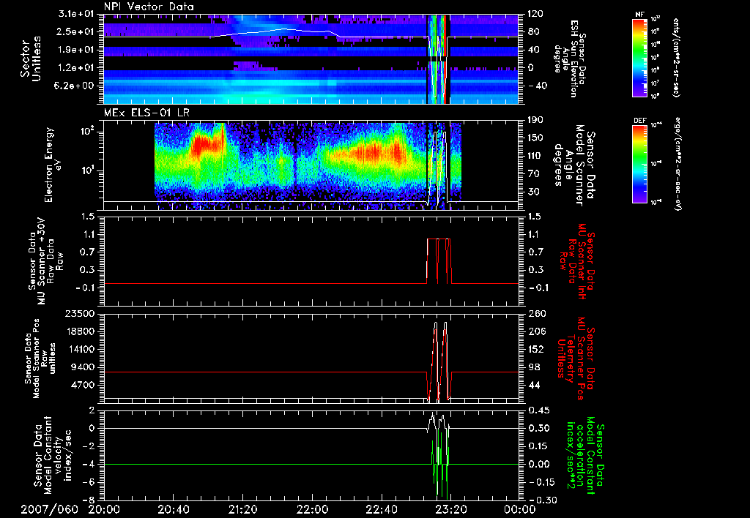Click the 98 telemetry axis value
This screenshot has height=518, width=750.
pyautogui.click(x=534, y=367)
